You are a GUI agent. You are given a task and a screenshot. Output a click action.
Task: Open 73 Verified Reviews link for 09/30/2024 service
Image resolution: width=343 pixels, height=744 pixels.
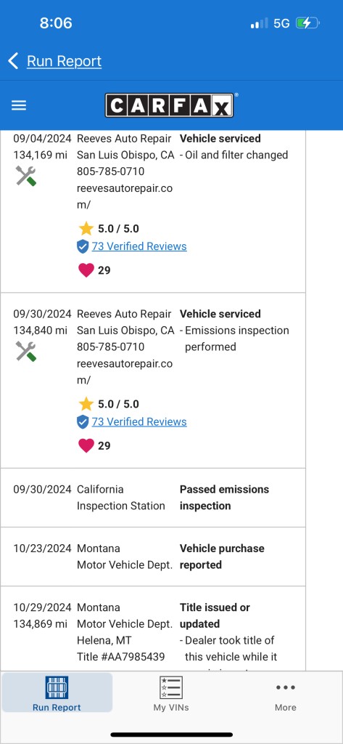[139, 422]
